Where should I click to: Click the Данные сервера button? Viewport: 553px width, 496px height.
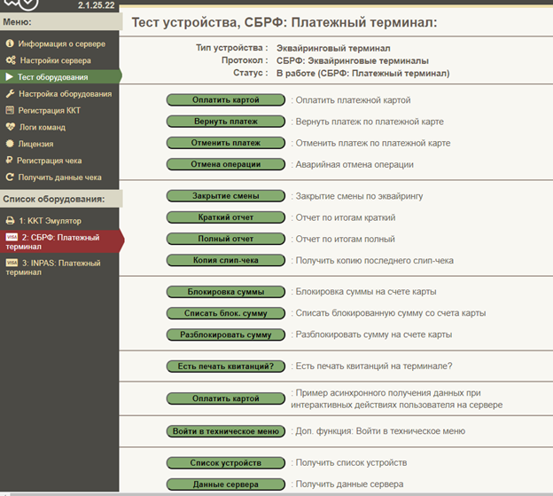pyautogui.click(x=226, y=484)
